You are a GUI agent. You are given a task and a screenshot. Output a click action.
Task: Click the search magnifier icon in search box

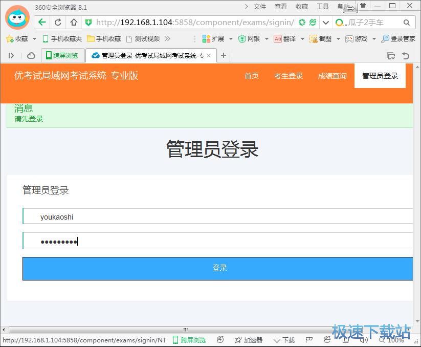pyautogui.click(x=407, y=22)
